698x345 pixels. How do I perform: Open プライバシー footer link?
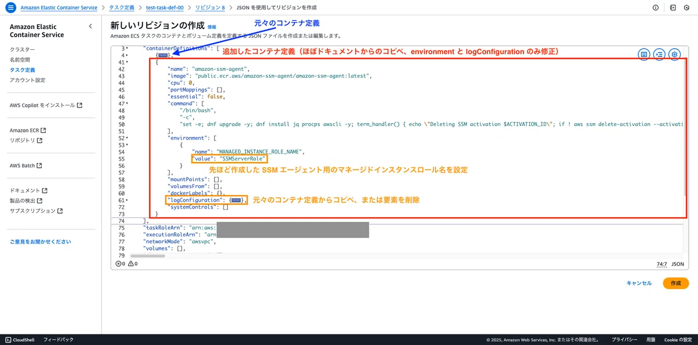pyautogui.click(x=624, y=339)
